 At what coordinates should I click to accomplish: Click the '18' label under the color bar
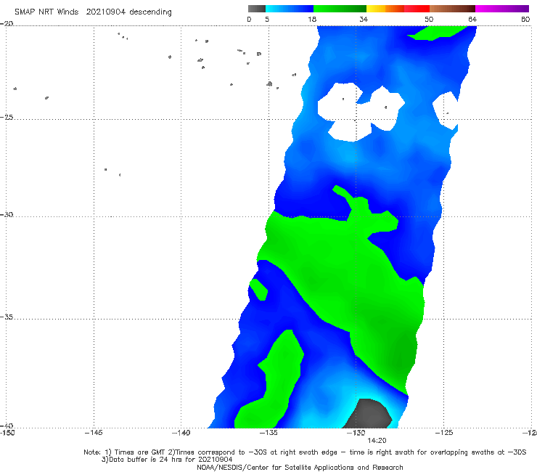point(312,19)
